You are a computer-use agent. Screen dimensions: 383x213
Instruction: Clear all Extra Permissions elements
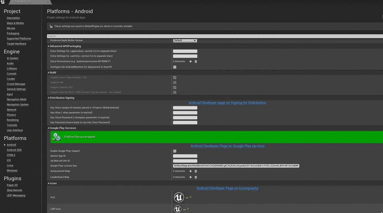pyautogui.click(x=196, y=61)
